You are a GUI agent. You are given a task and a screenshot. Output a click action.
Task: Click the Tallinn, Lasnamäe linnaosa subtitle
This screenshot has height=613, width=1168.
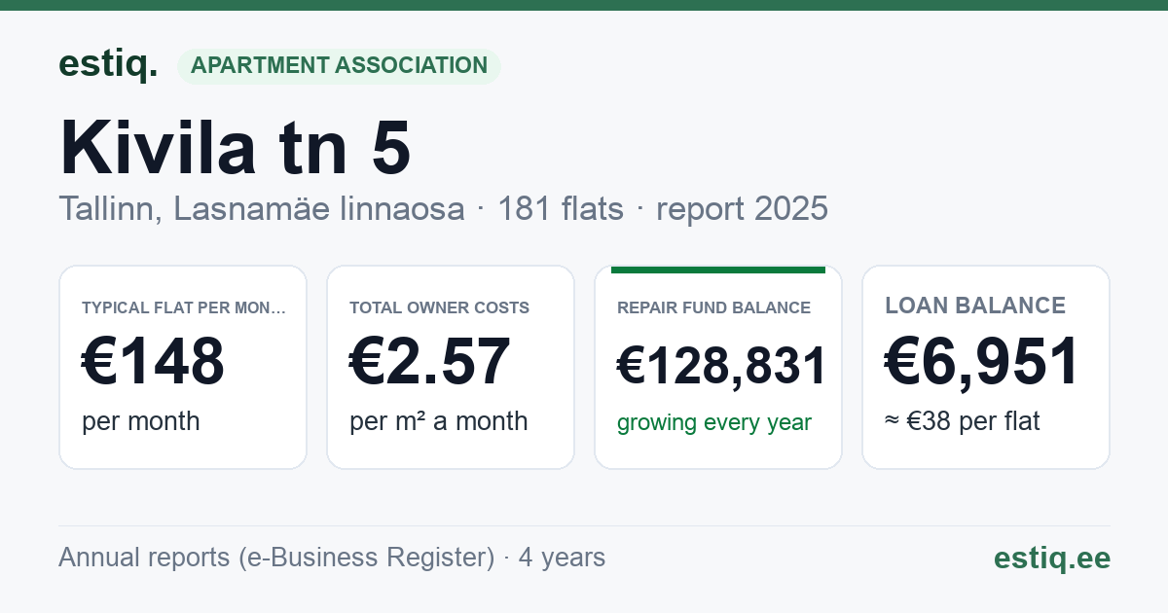262,208
